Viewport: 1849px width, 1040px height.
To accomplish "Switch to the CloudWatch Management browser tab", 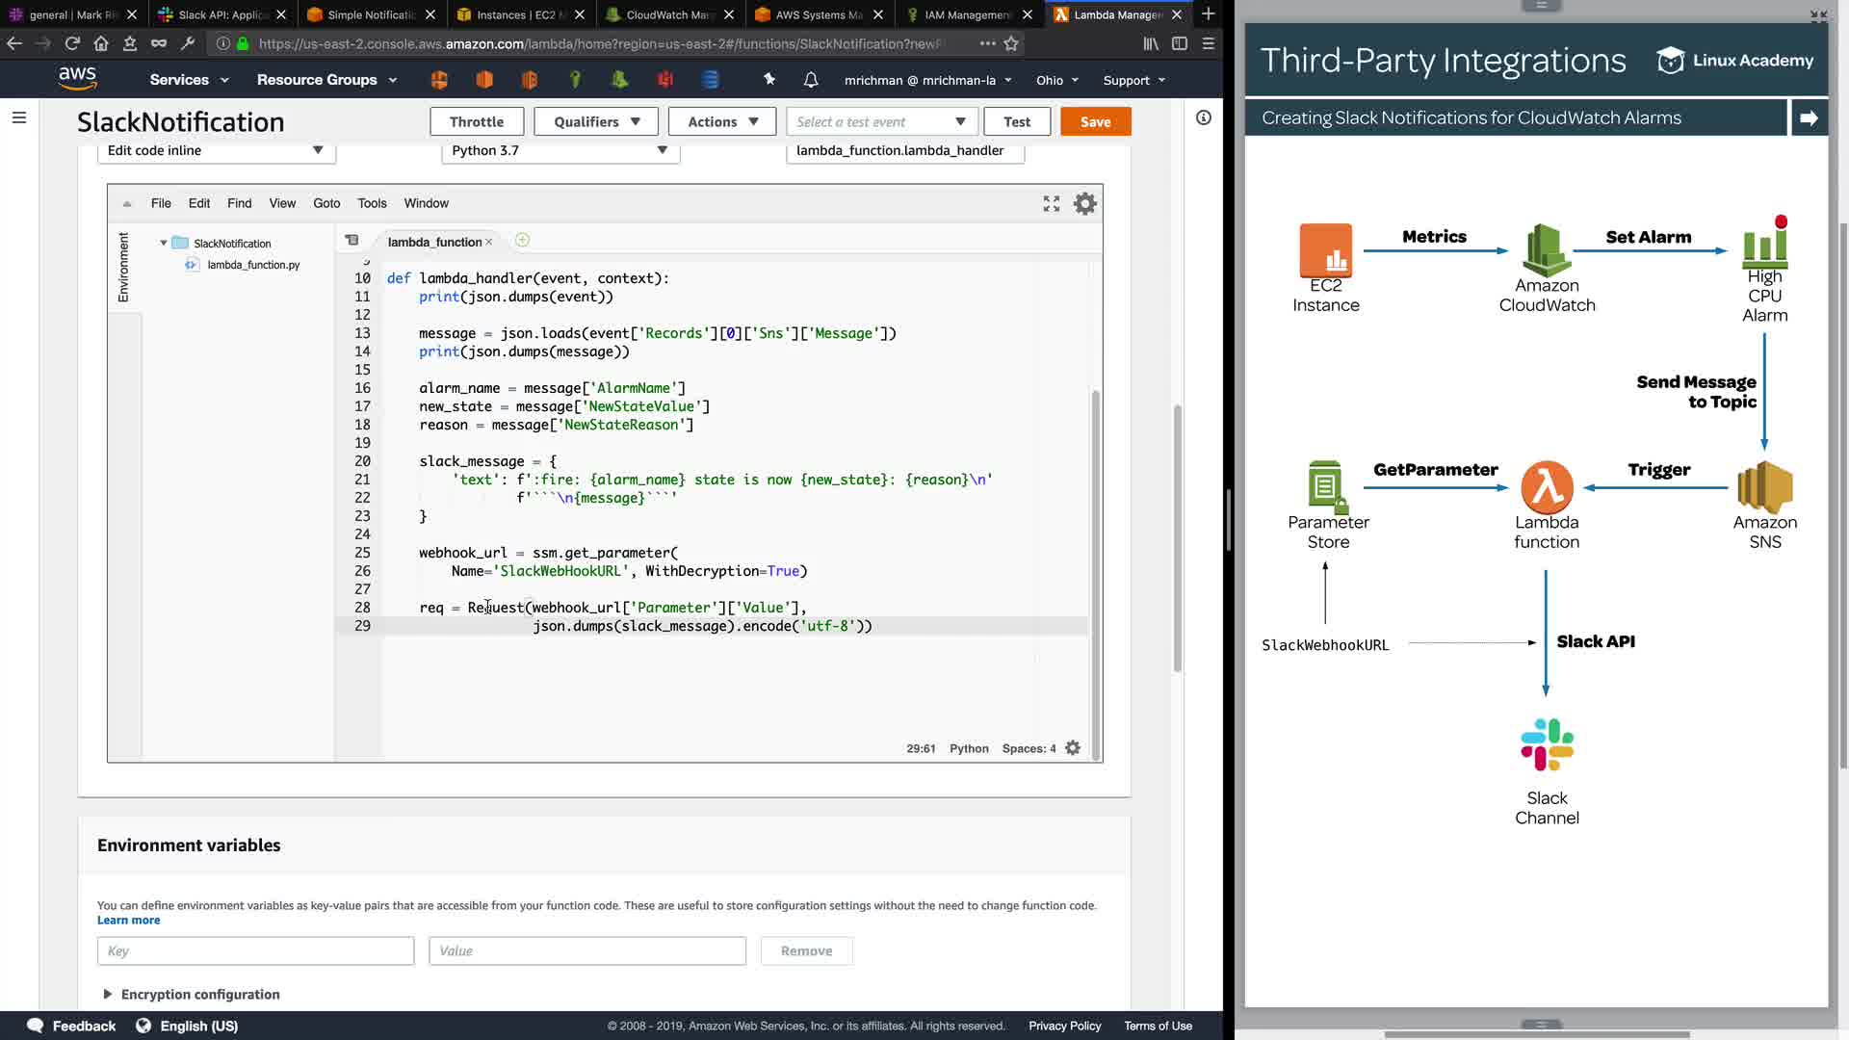I will point(664,14).
